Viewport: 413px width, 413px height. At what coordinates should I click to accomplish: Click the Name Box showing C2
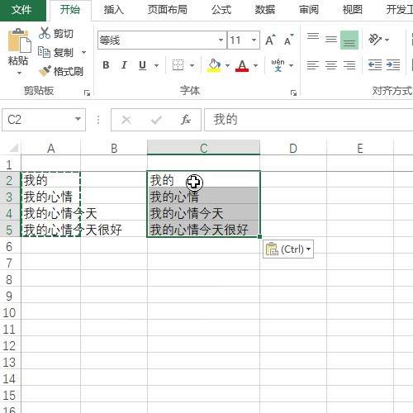[44, 120]
